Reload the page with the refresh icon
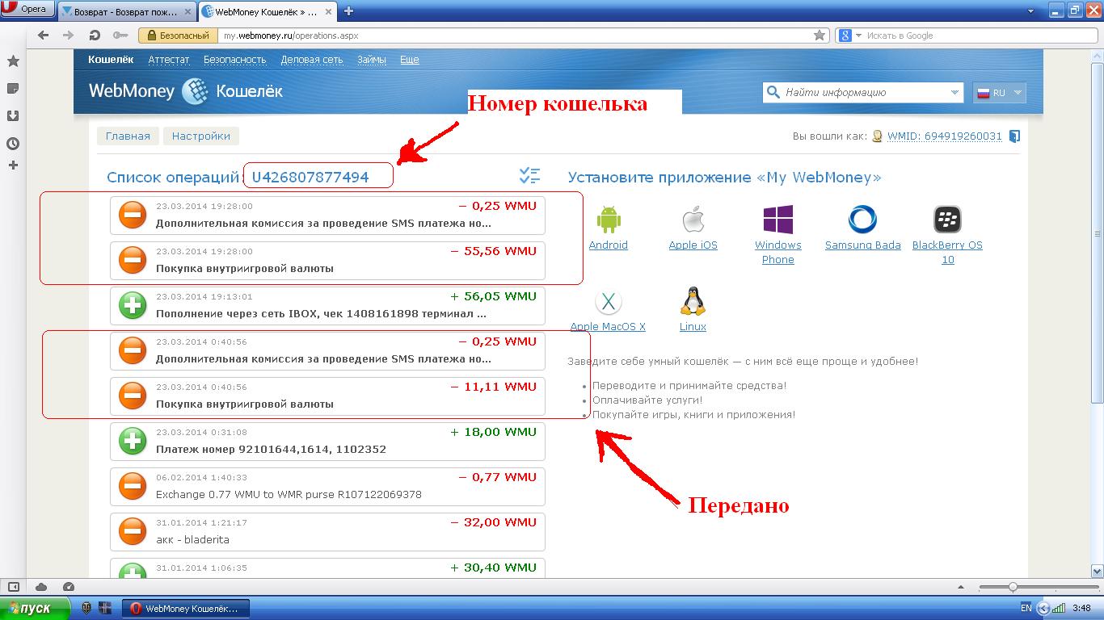Viewport: 1104px width, 620px height. point(95,36)
